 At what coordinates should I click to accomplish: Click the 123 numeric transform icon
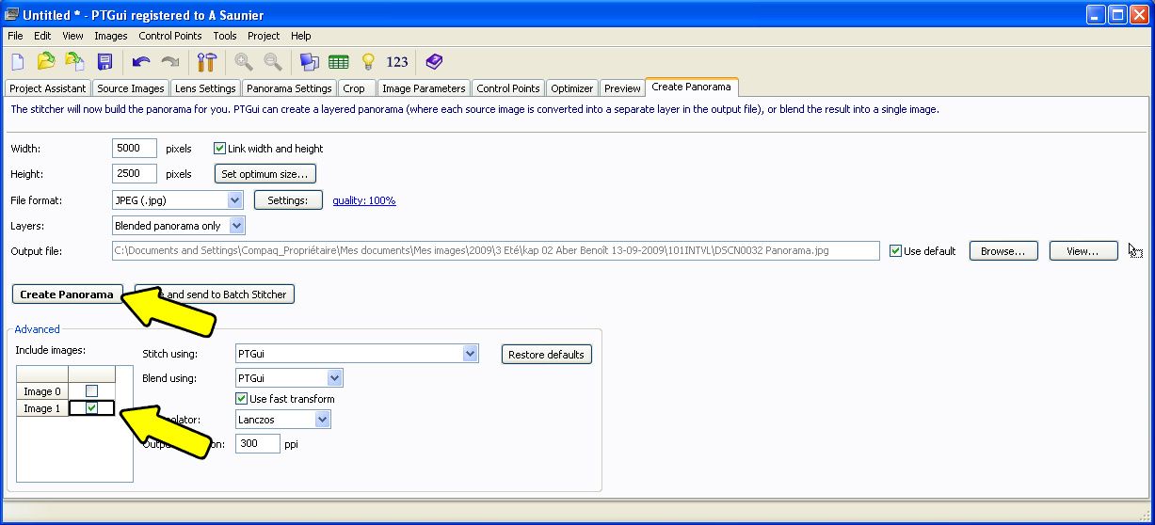tap(397, 62)
